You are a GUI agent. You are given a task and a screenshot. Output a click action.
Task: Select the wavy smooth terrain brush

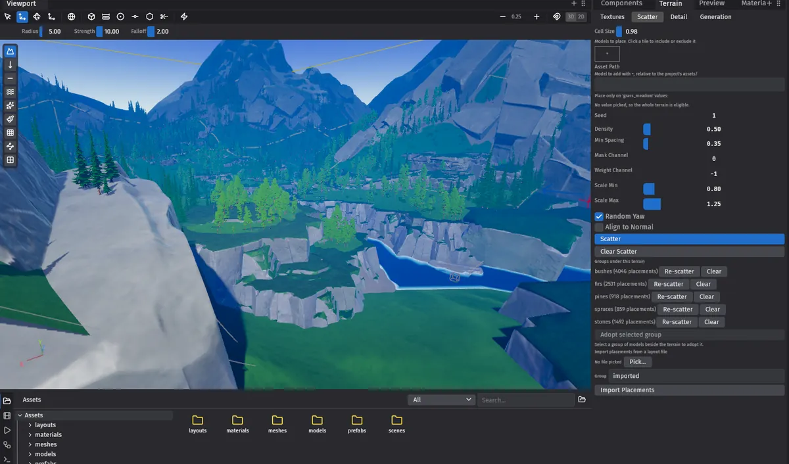(x=10, y=92)
